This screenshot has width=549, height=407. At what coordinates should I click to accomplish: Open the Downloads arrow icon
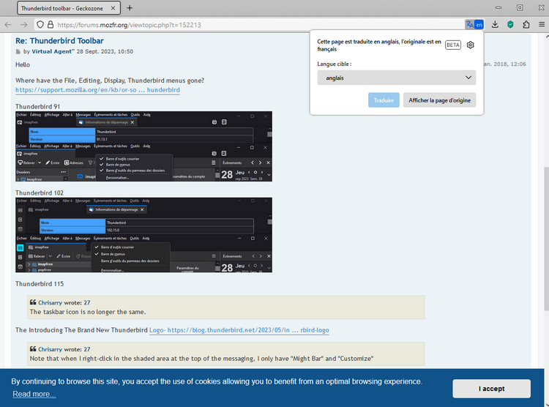495,24
